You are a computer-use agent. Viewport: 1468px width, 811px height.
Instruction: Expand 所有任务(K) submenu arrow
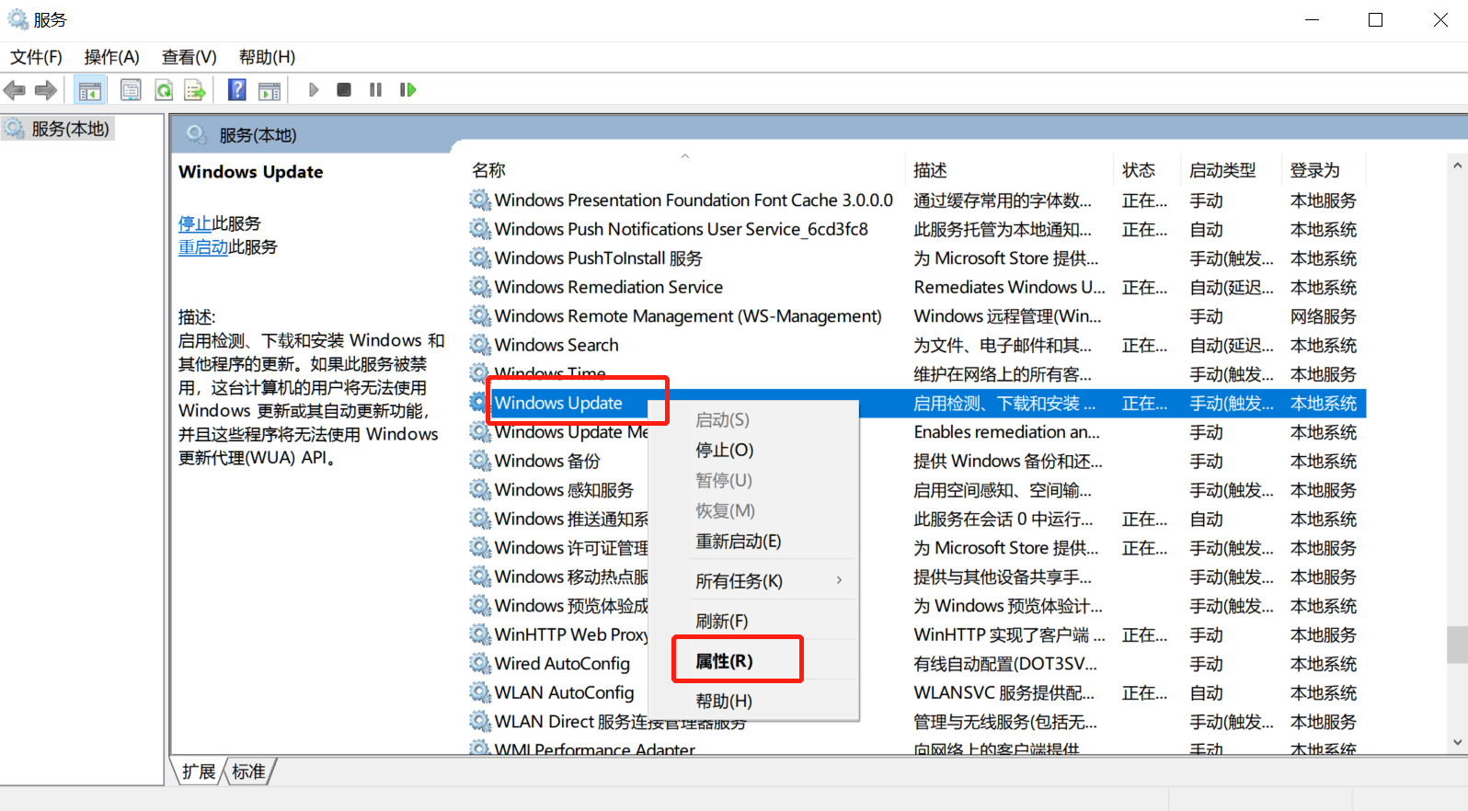click(839, 580)
